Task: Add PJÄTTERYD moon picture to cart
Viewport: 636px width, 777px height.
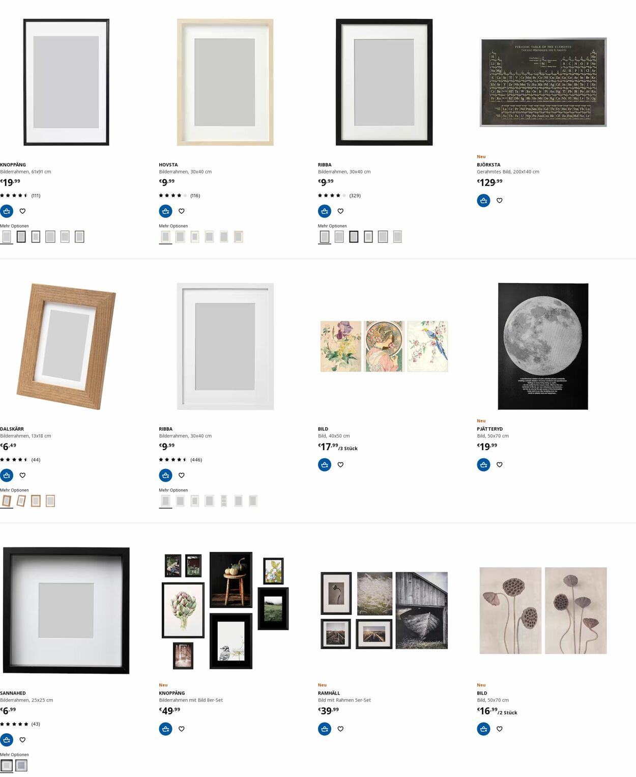Action: point(483,465)
